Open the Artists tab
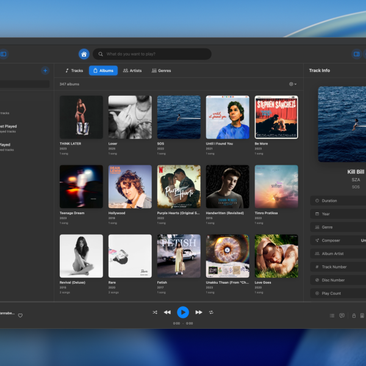The width and height of the screenshot is (366, 366). [x=132, y=71]
